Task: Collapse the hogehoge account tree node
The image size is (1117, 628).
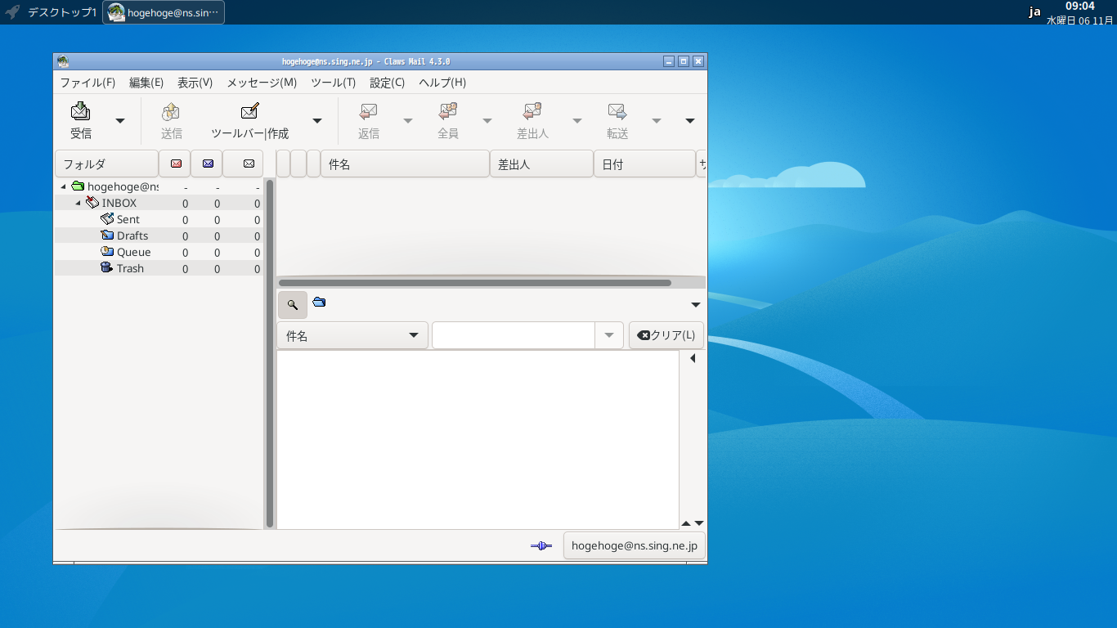Action: click(x=64, y=186)
